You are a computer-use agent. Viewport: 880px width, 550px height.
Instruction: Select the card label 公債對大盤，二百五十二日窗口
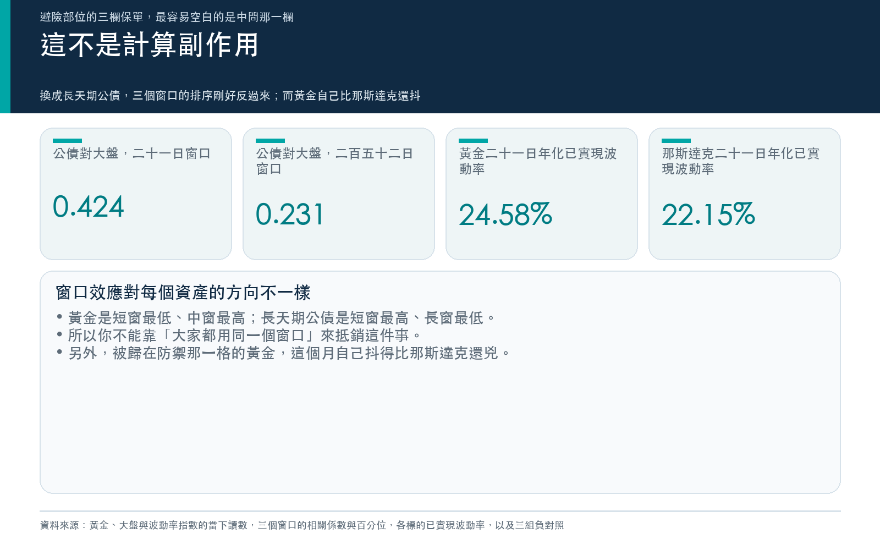(x=334, y=161)
